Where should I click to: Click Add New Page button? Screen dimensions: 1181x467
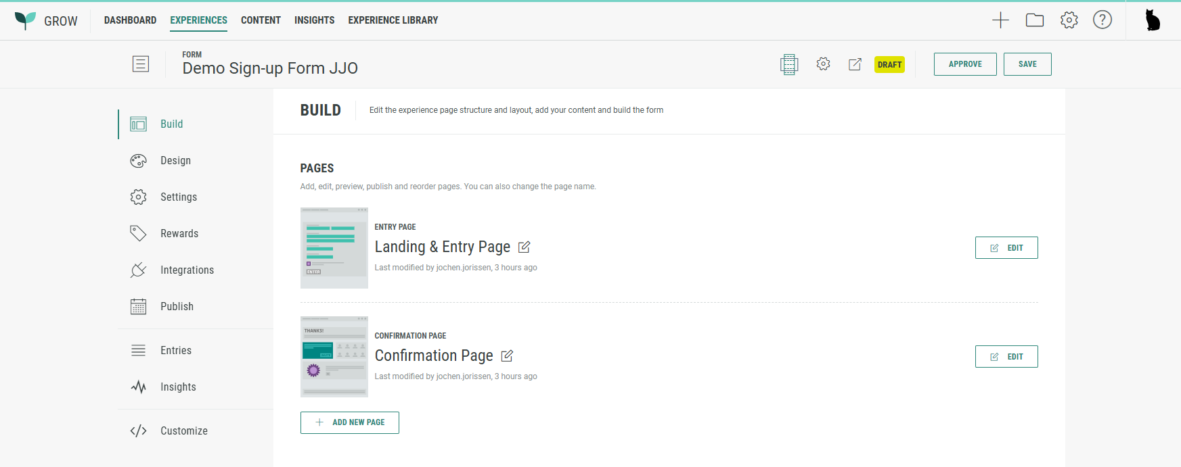coord(349,422)
